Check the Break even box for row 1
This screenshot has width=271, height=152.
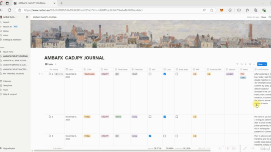(177, 74)
